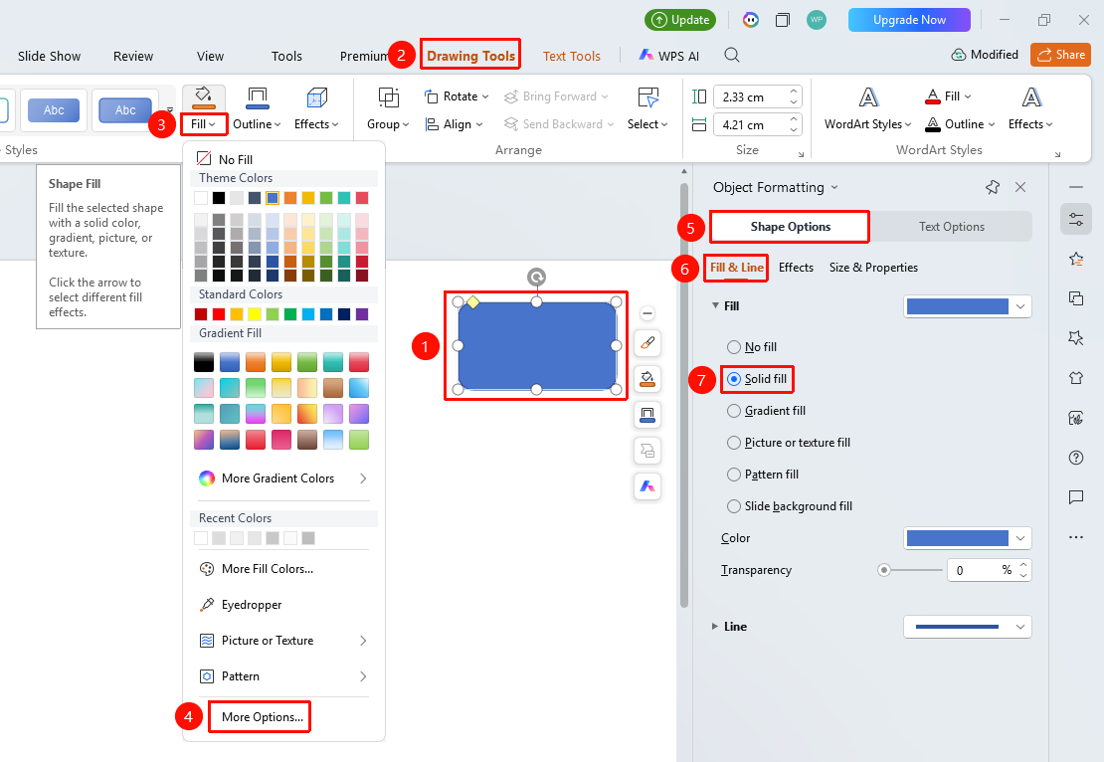Switch to the Text Options tab

coord(951,227)
